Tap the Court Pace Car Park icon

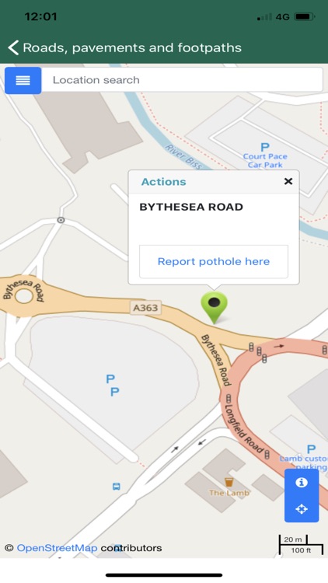(x=265, y=147)
